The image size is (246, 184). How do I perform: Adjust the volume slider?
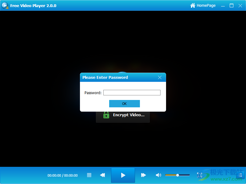178,175
